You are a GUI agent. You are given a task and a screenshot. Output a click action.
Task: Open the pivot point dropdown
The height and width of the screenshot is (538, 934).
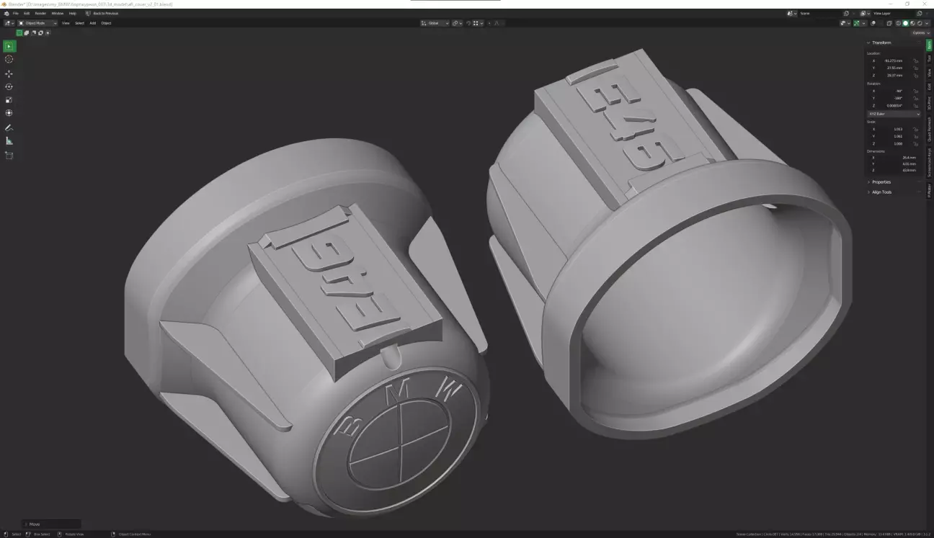tap(457, 23)
